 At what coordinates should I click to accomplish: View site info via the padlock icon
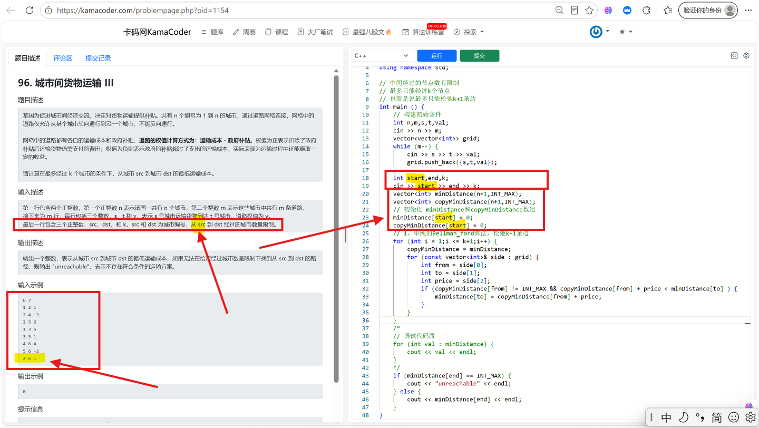point(48,10)
